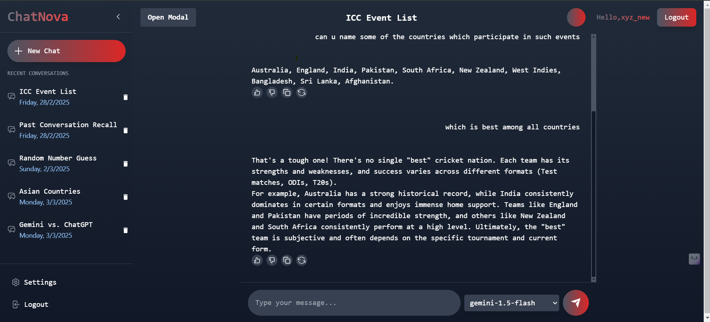The height and width of the screenshot is (322, 710).
Task: Click the send message arrow button
Action: click(x=575, y=303)
